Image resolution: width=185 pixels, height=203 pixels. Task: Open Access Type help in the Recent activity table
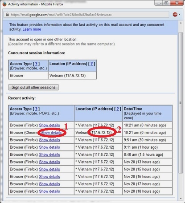point(36,109)
